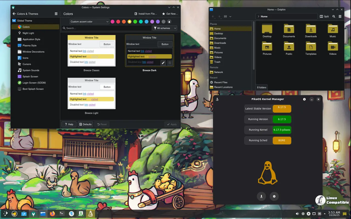Toggle Split view in Dolphin
Screen dimensions: 351x219
pyautogui.click(x=324, y=16)
